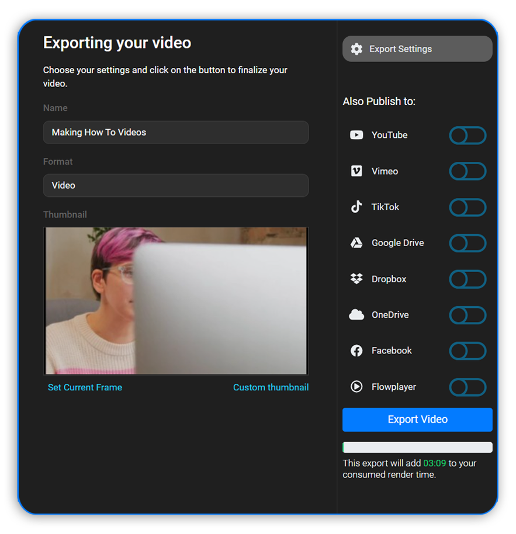The height and width of the screenshot is (534, 516).
Task: Click the Name field label
Action: pos(55,108)
